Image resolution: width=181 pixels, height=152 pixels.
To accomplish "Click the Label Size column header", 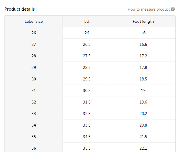I will point(34,22).
